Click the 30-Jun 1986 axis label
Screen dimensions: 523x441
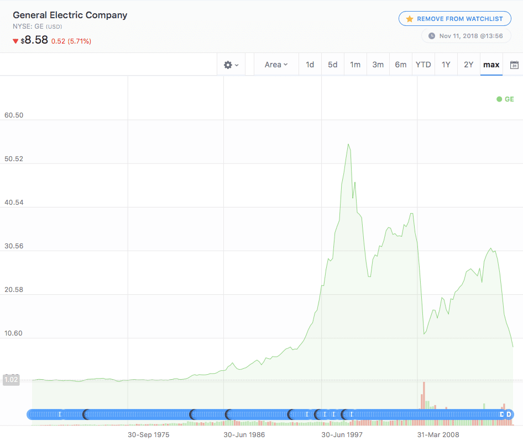click(x=244, y=435)
